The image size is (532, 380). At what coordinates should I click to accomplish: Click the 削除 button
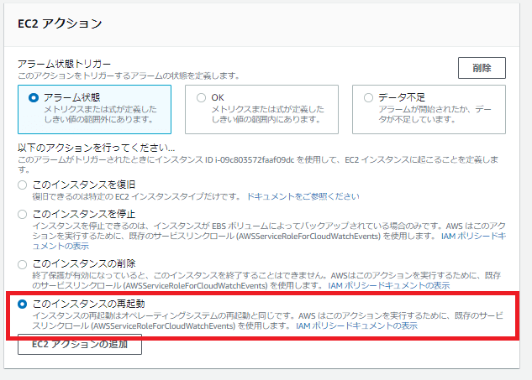point(482,68)
